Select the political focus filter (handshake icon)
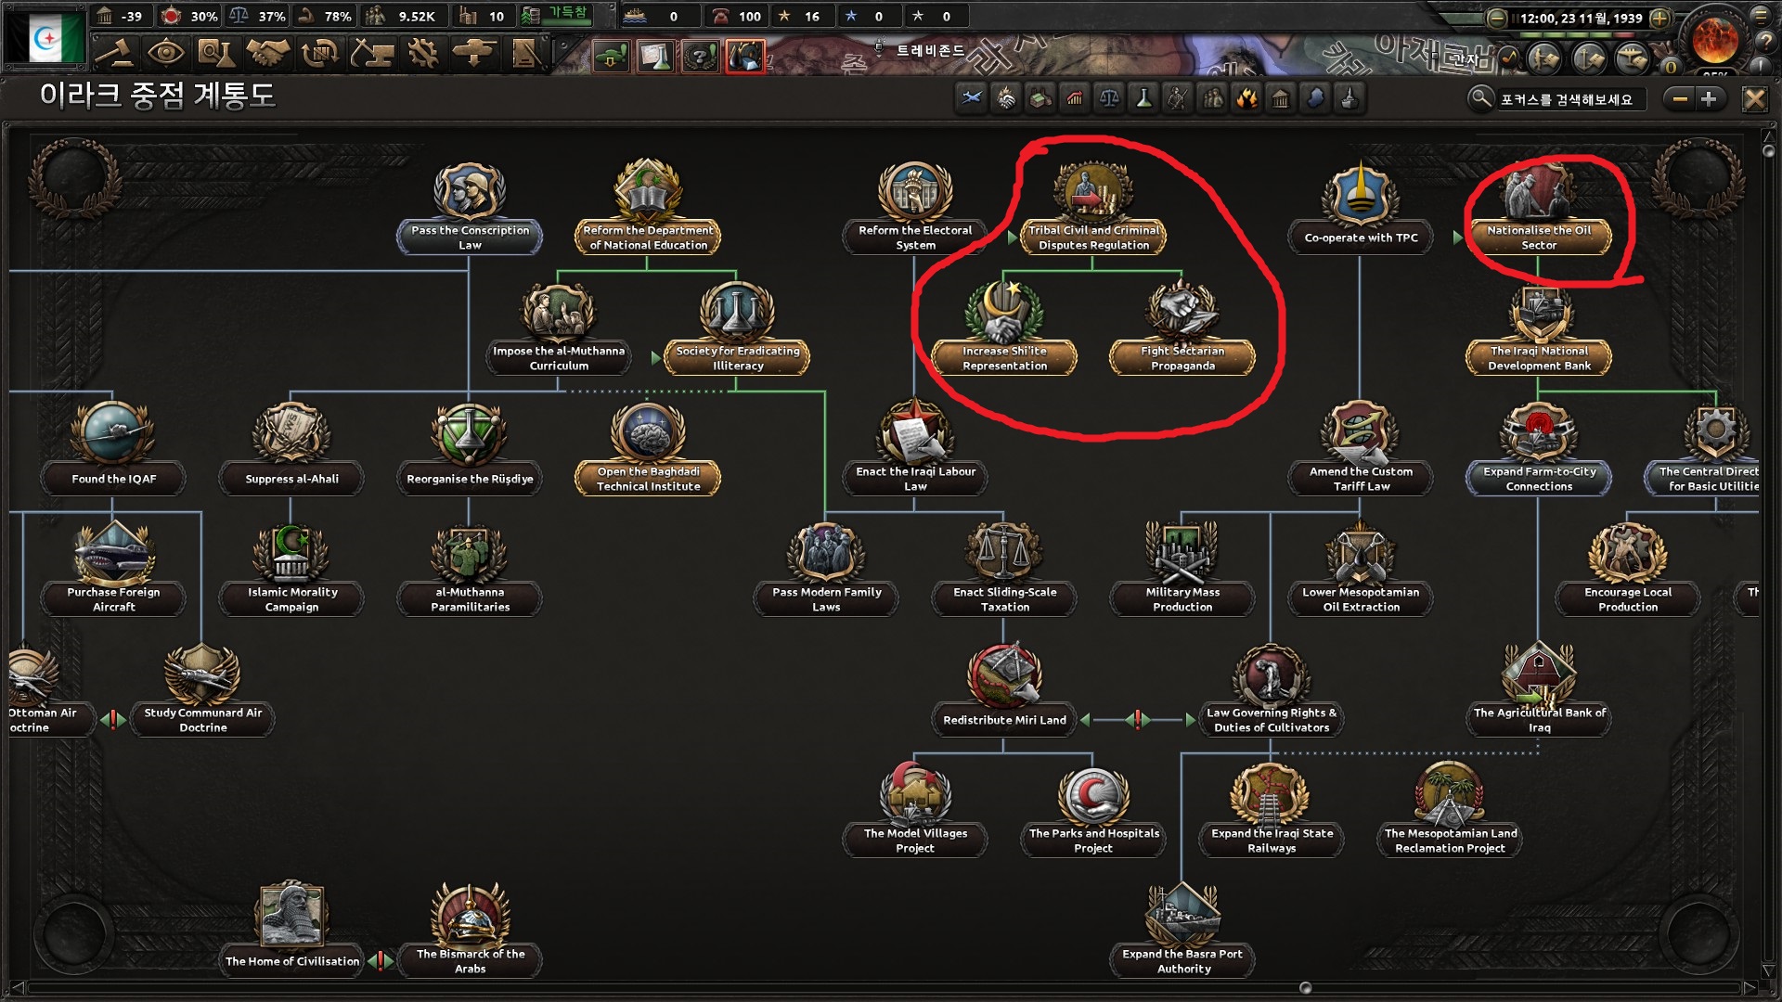Viewport: 1782px width, 1002px height. point(1004,98)
